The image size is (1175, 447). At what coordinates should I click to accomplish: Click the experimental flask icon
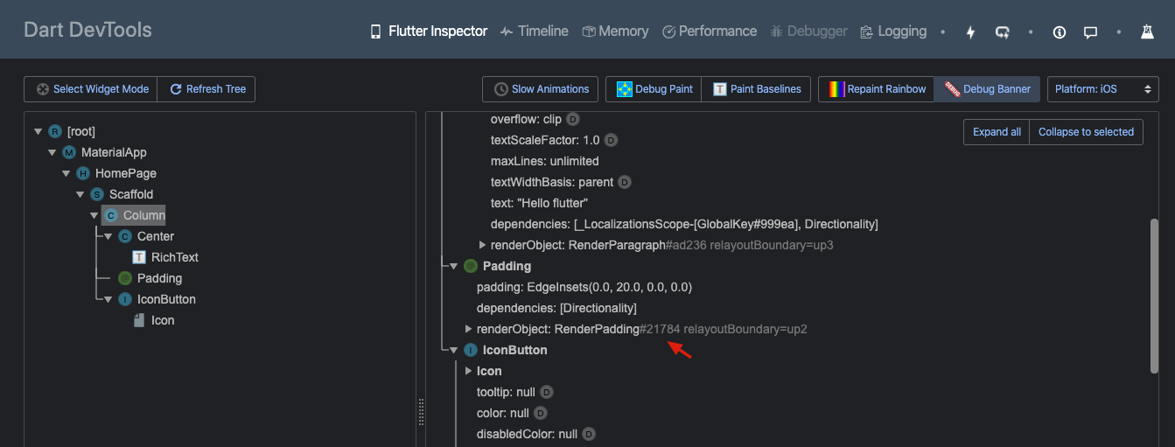pyautogui.click(x=1147, y=32)
